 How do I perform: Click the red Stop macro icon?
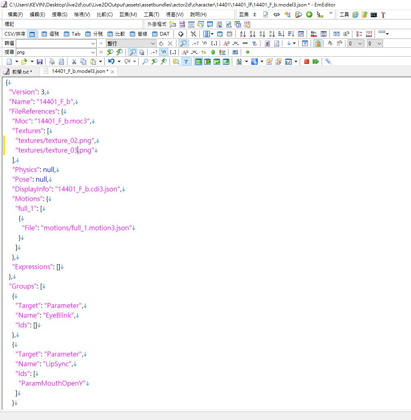[x=307, y=62]
